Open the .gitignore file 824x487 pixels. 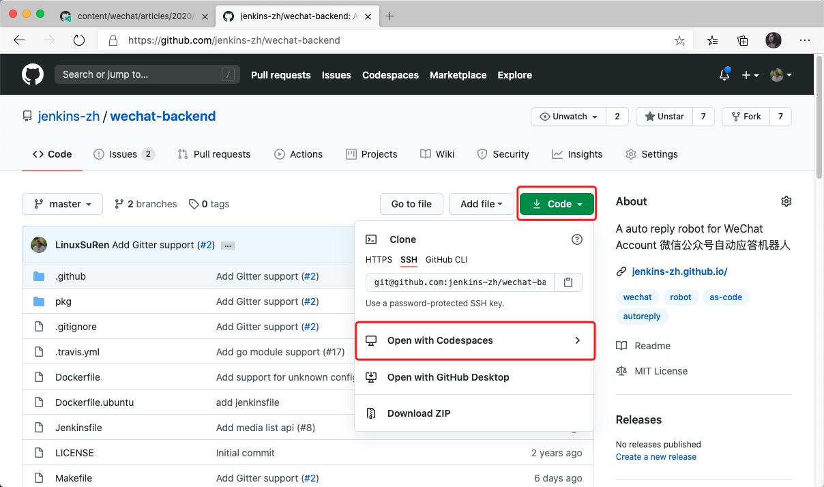(x=76, y=327)
